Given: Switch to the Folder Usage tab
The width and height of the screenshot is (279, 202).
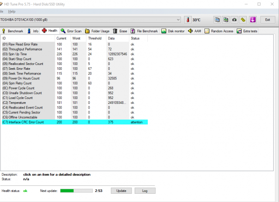Looking at the screenshot, I should 97,31.
